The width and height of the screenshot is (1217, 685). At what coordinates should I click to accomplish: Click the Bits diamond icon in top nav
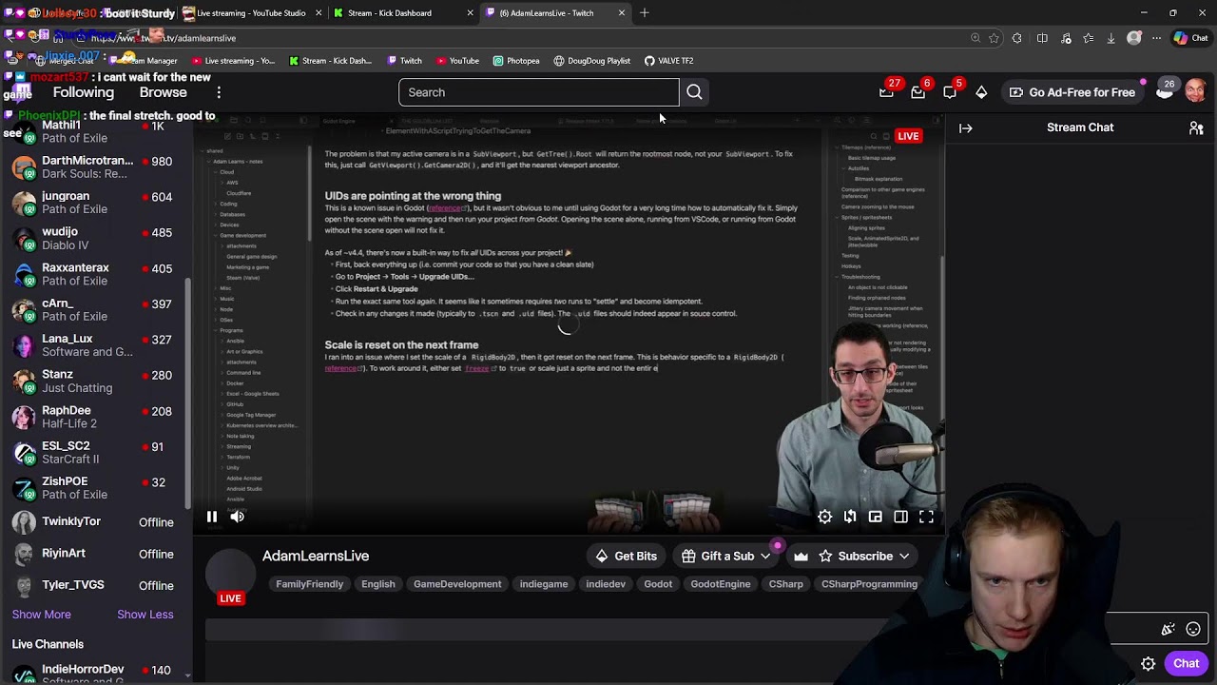coord(981,92)
